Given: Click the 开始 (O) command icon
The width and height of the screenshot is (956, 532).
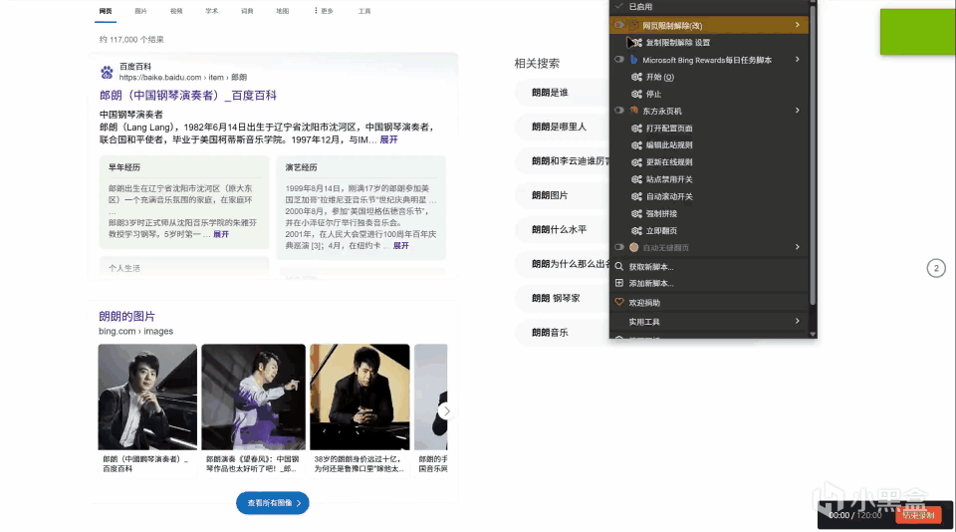Looking at the screenshot, I should (x=636, y=77).
